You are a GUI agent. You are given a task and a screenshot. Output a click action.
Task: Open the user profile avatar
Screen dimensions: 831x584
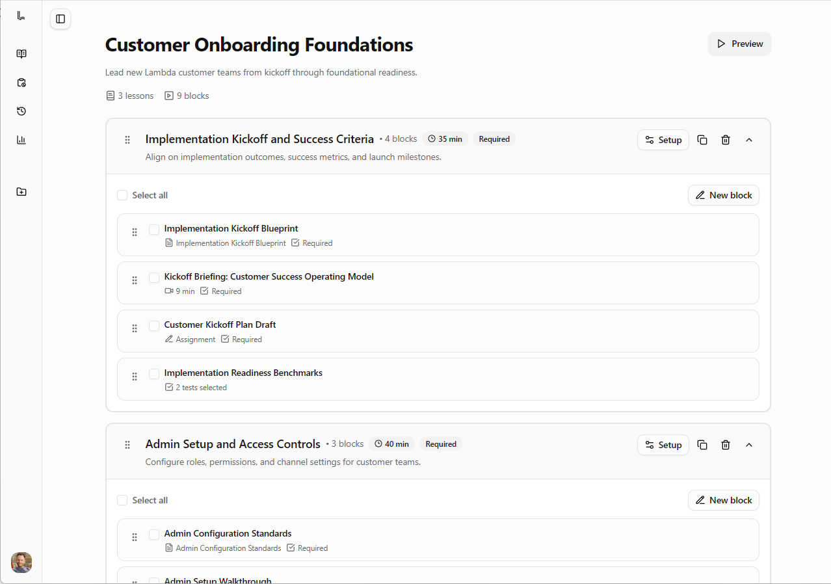pyautogui.click(x=21, y=562)
